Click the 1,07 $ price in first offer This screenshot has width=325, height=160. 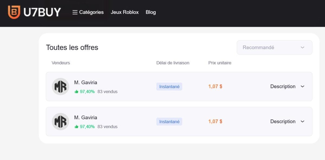pos(215,86)
